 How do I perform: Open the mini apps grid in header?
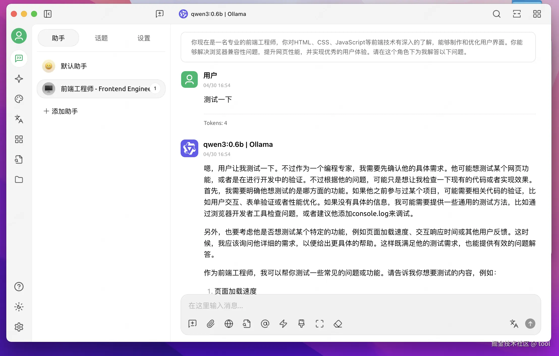click(537, 14)
